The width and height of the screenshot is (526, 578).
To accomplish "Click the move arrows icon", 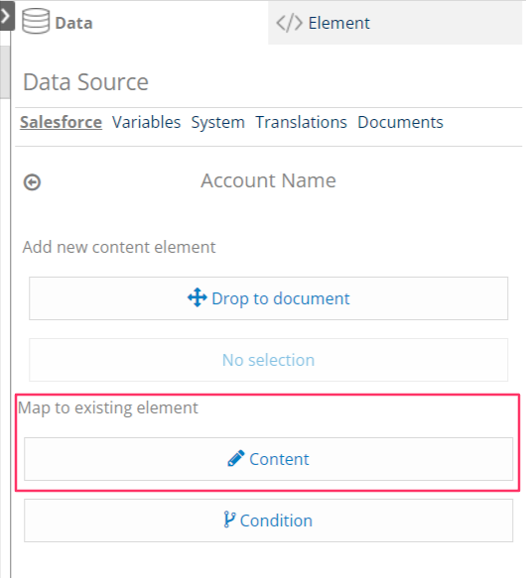I will pos(197,297).
